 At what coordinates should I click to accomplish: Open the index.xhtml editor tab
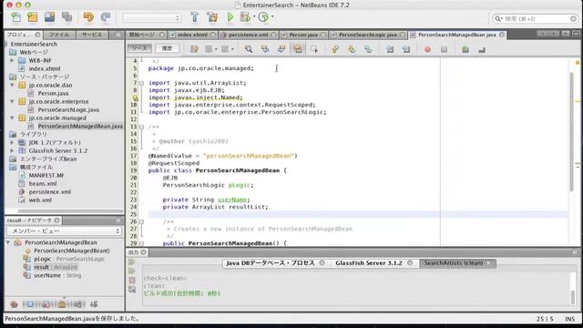[192, 35]
